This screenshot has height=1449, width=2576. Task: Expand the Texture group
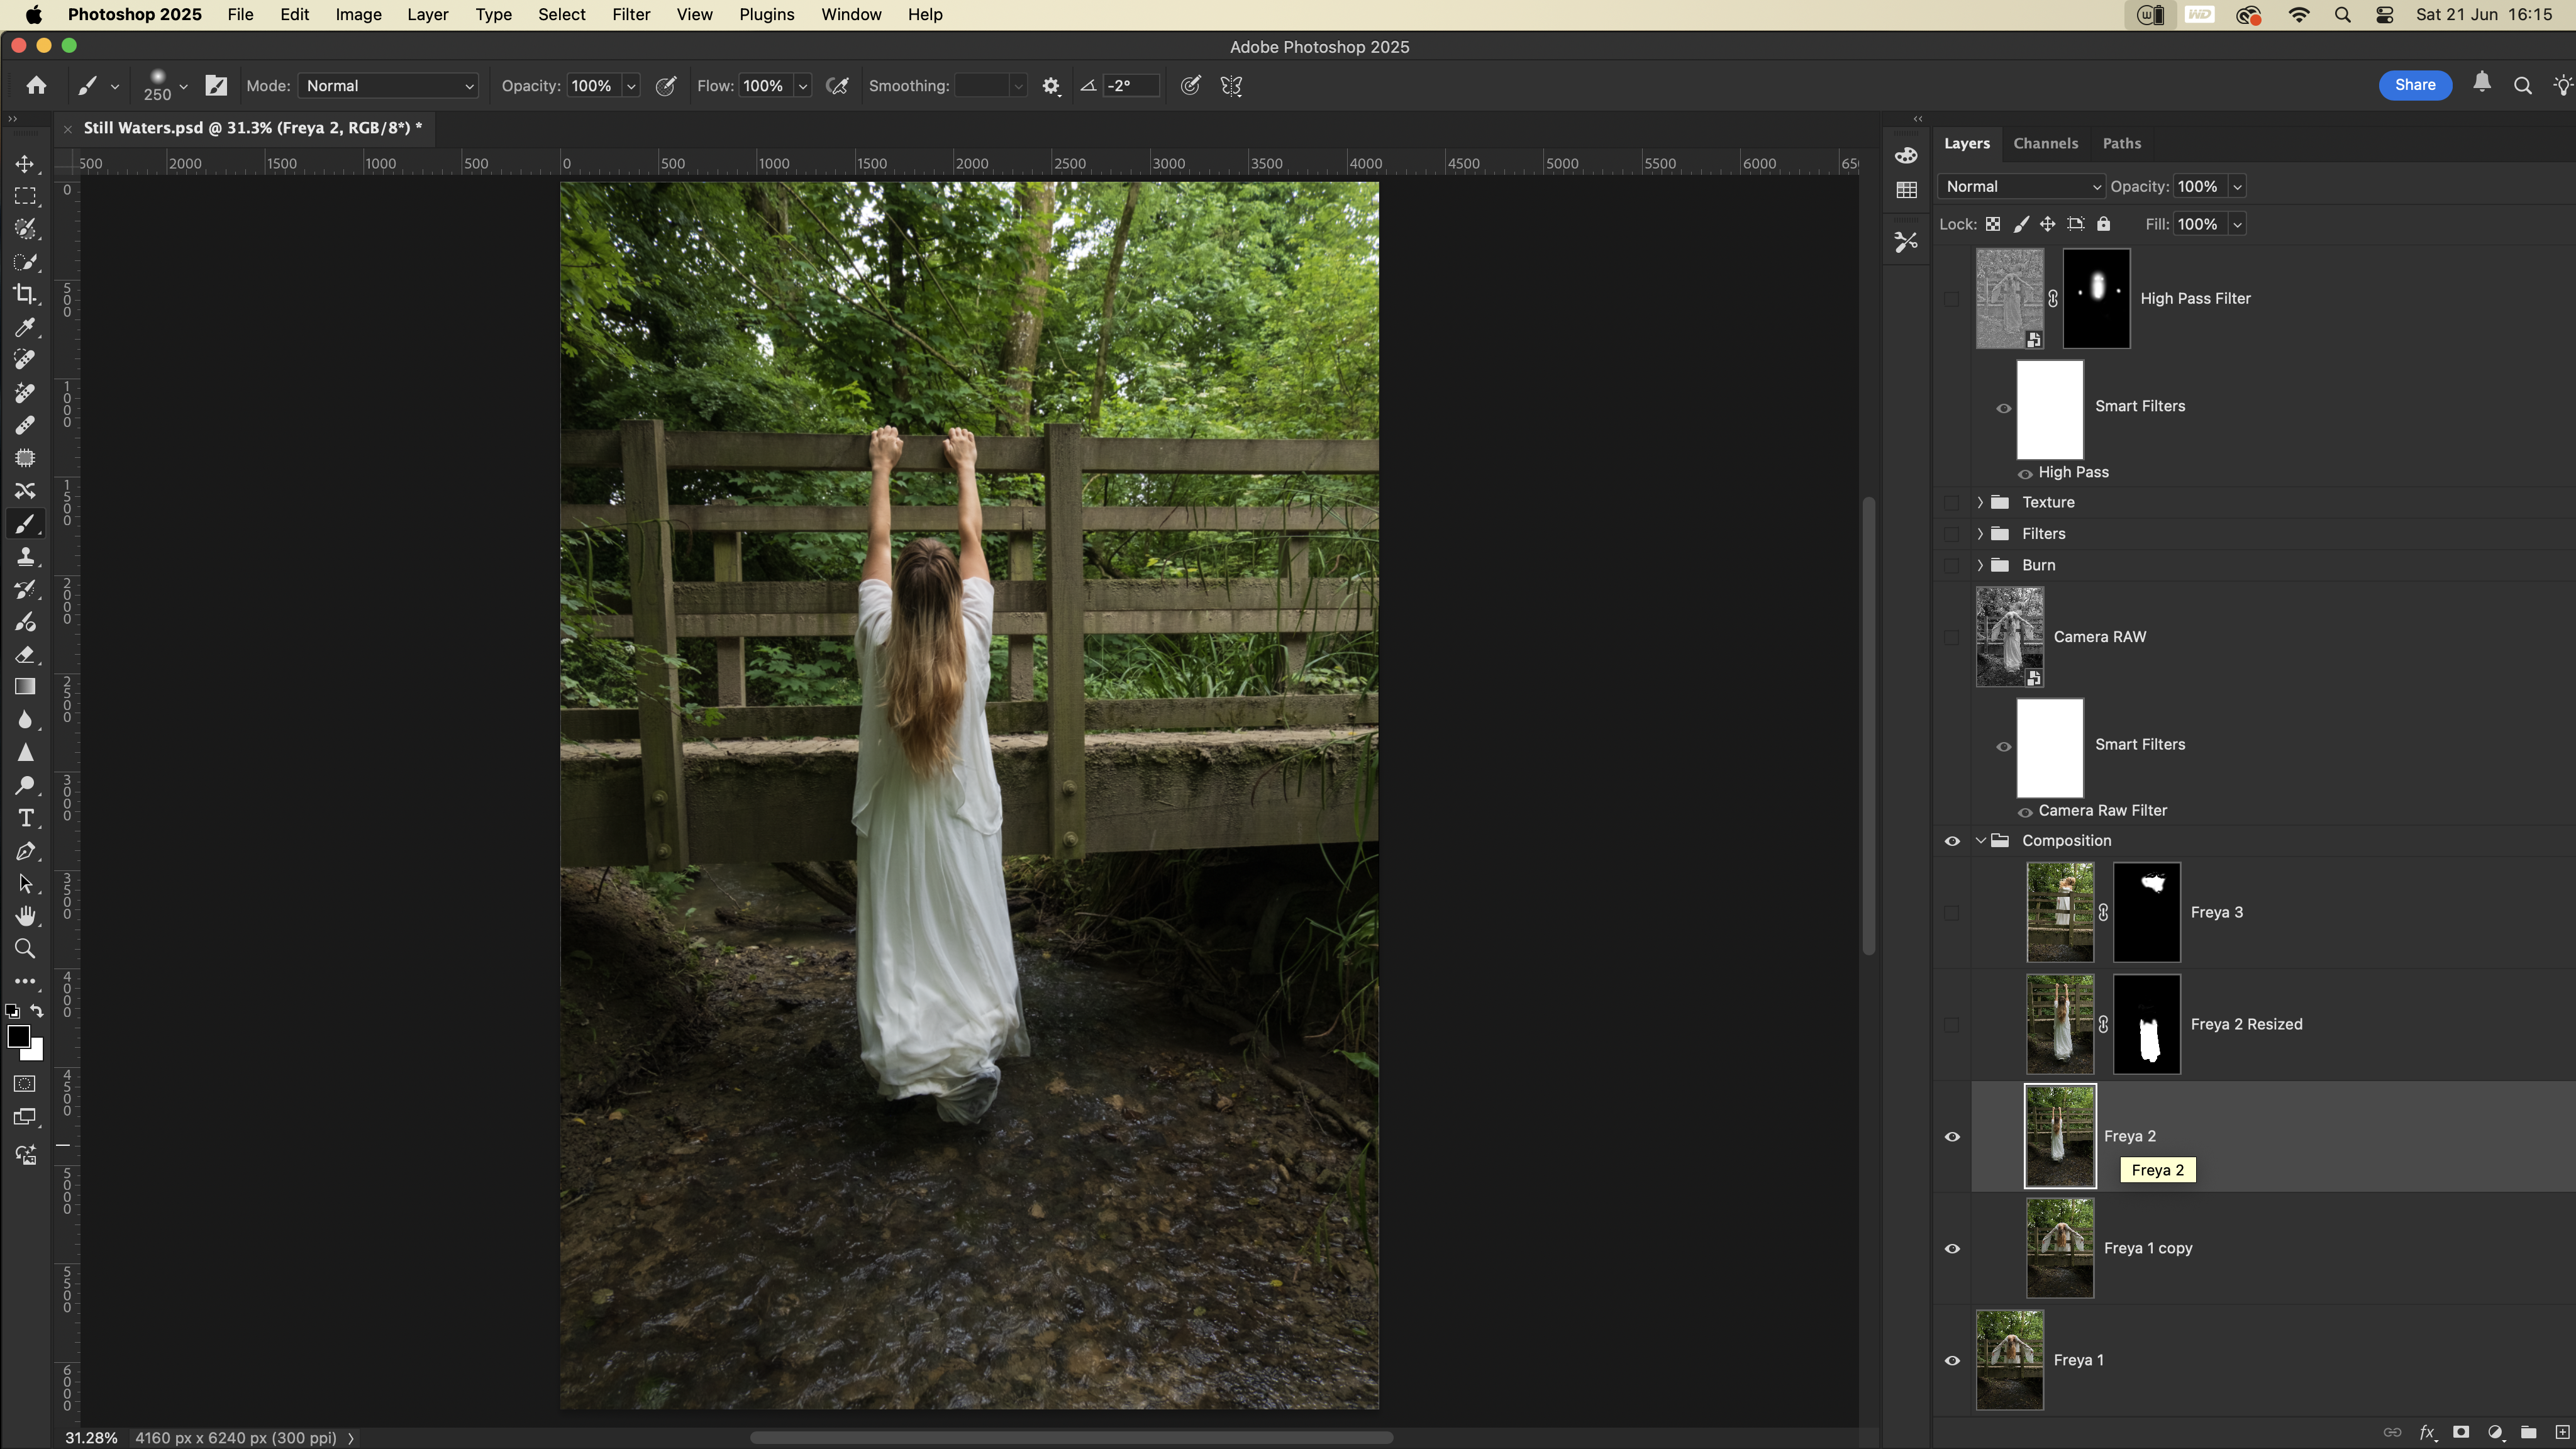(1980, 502)
